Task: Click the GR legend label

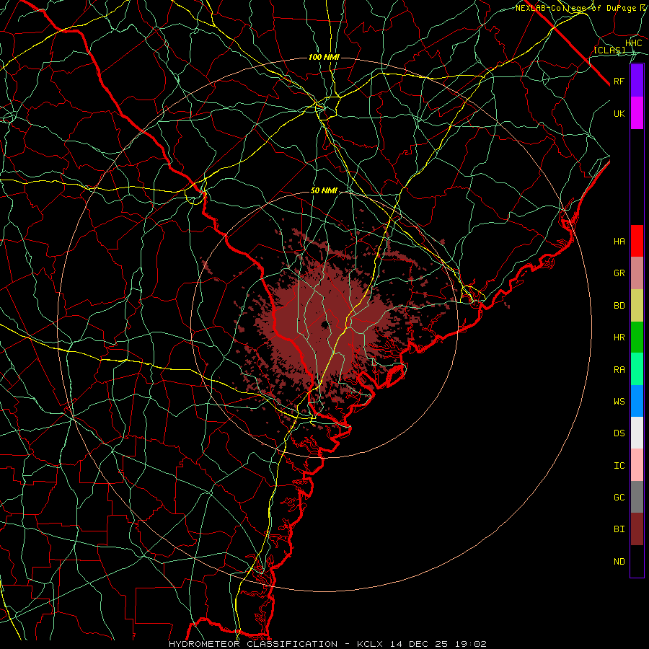Action: 619,273
